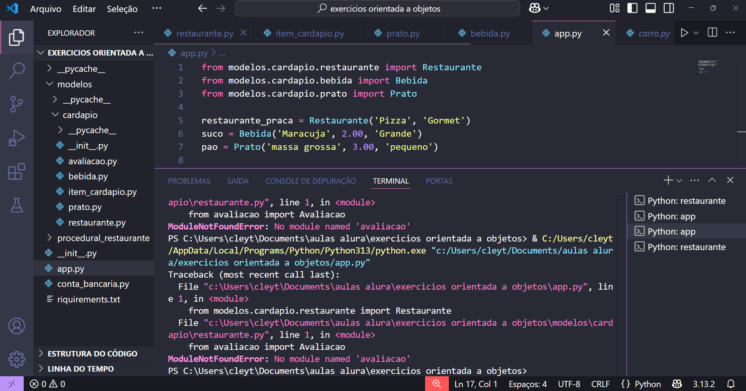746x391 pixels.
Task: Open the Seleção menu
Action: pos(122,9)
